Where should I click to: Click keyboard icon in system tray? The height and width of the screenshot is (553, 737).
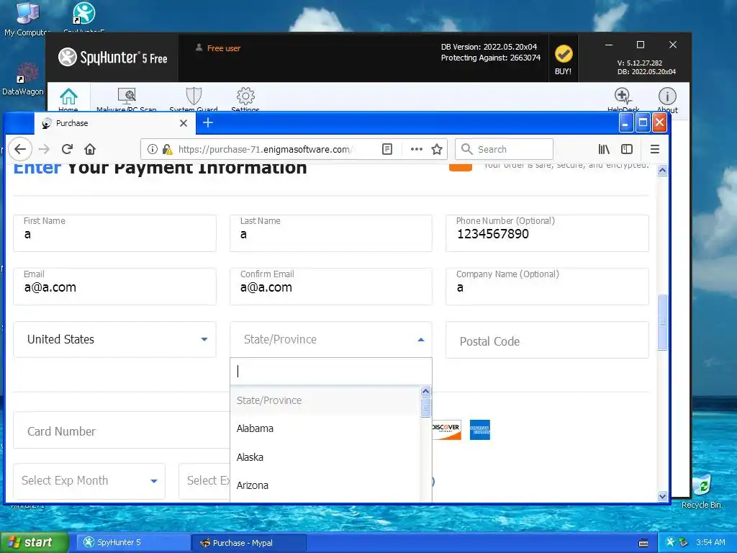[643, 543]
